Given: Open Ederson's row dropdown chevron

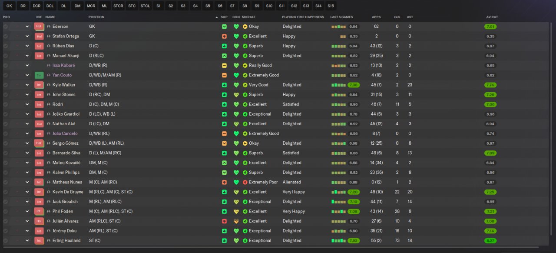Looking at the screenshot, I should [x=27, y=27].
